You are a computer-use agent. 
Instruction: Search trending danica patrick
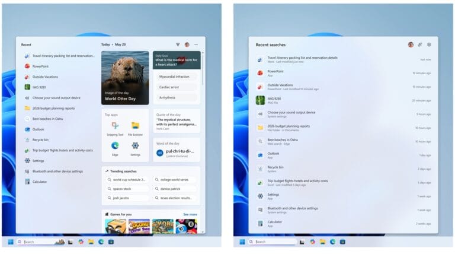[x=175, y=189]
